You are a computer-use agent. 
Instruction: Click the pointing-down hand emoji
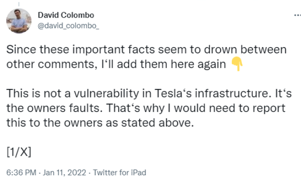(x=237, y=64)
